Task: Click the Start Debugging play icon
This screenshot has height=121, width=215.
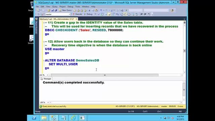Action: 126,10
